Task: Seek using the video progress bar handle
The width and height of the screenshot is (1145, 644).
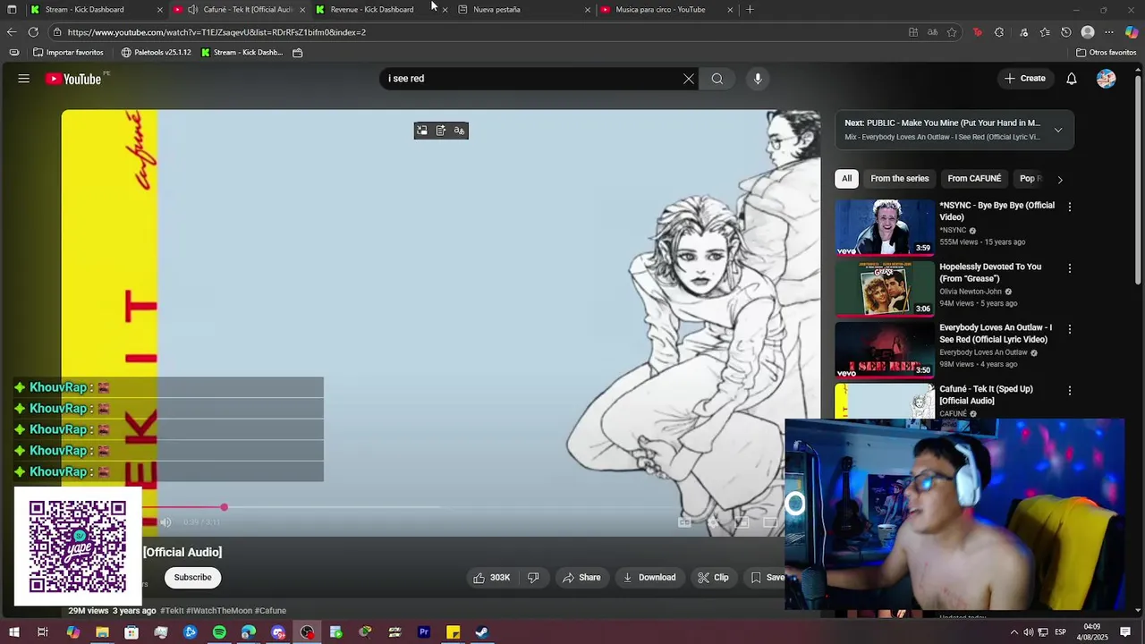Action: click(225, 507)
